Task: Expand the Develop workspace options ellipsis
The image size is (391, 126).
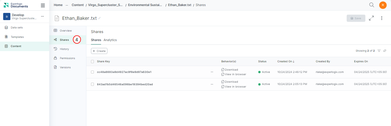Action: [42, 16]
